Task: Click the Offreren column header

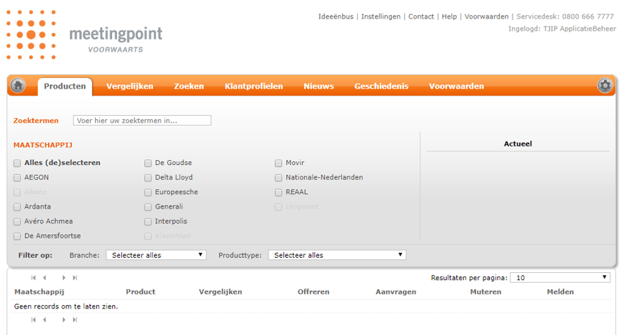Action: [313, 291]
